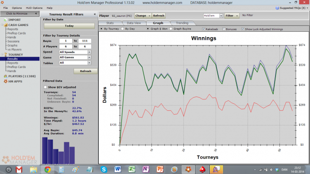Open the Filter dropdown button
Viewport: 310px width, 174px height.
pos(232,15)
